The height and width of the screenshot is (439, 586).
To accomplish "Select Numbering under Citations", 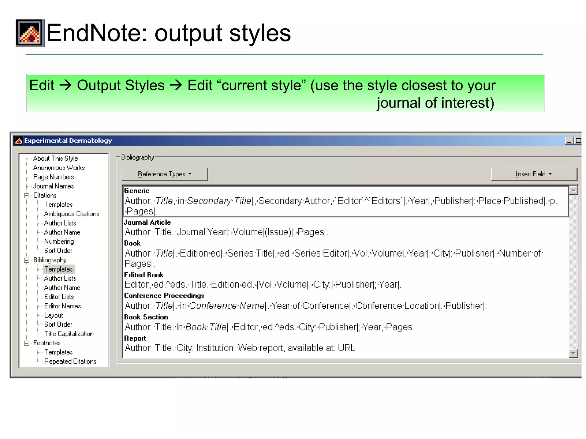I will [x=59, y=242].
